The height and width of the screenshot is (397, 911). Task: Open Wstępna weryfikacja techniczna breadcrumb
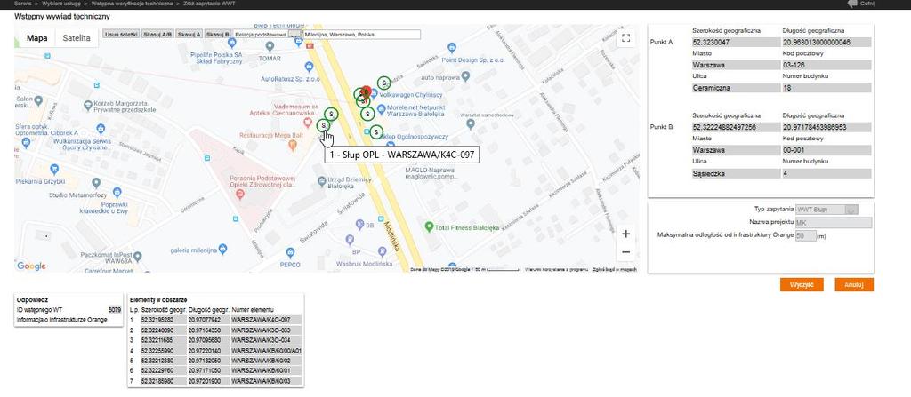point(132,4)
